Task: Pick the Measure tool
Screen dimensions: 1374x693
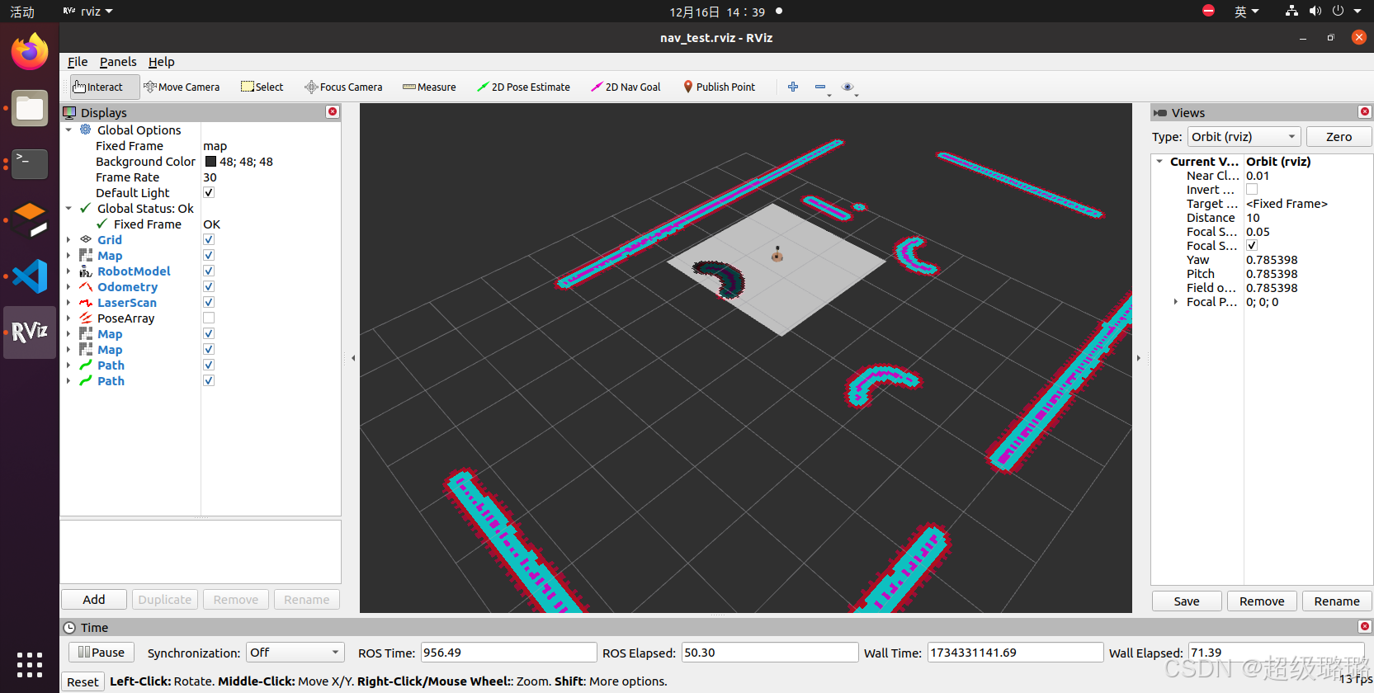Action: (x=429, y=87)
